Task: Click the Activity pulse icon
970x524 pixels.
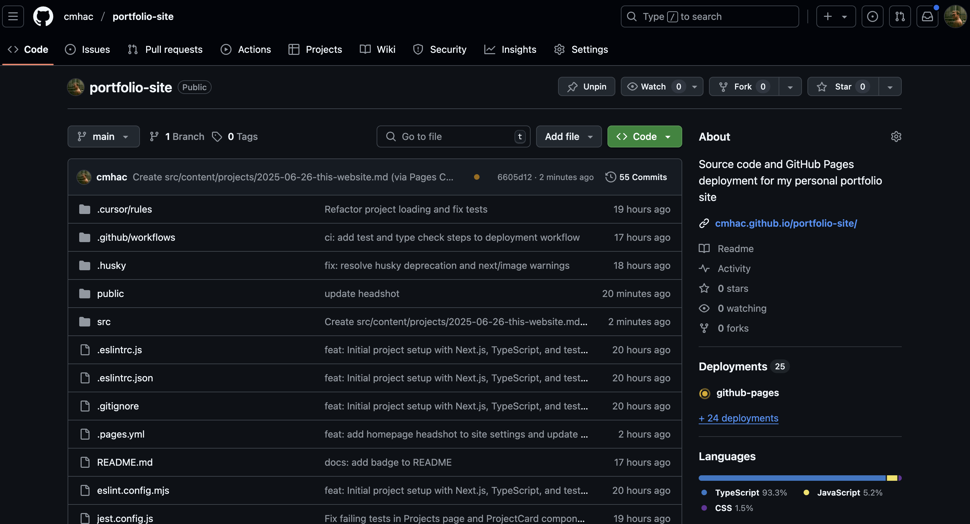Action: click(704, 269)
